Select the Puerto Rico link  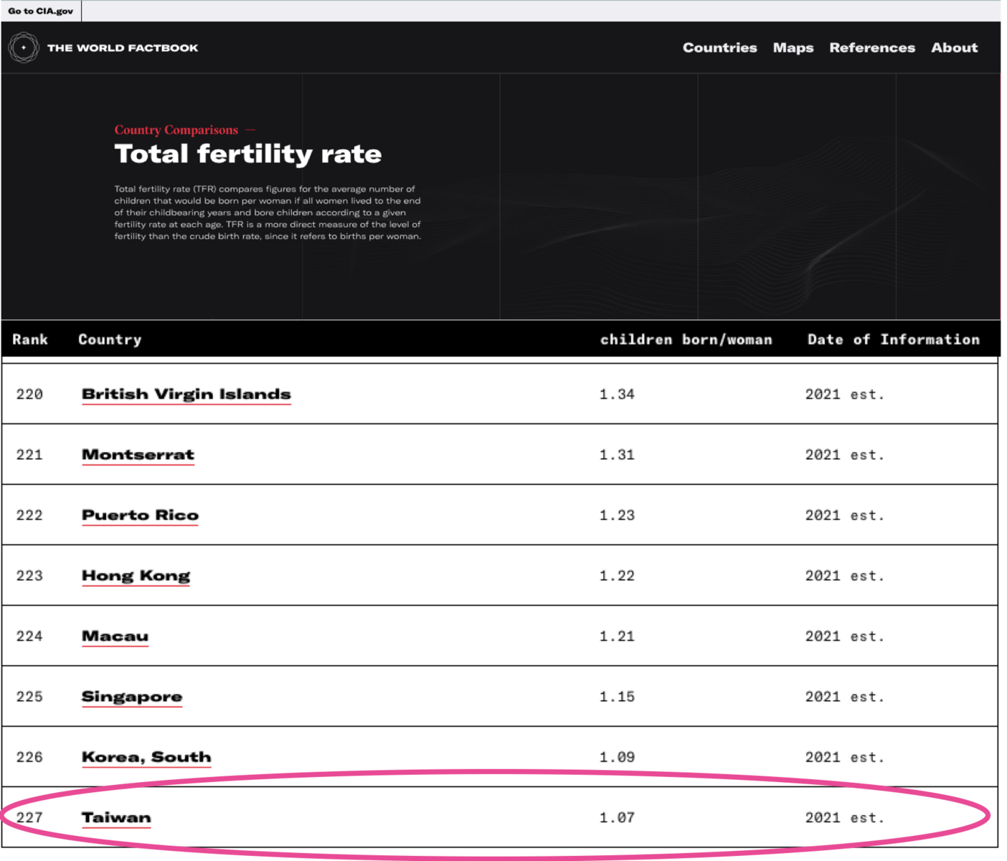pyautogui.click(x=140, y=515)
